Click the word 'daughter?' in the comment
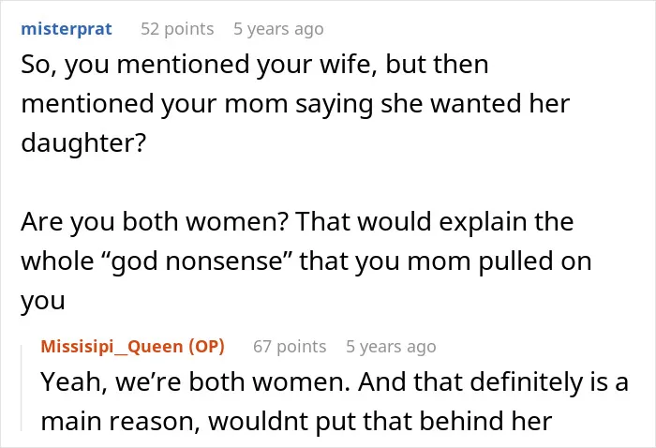Image resolution: width=656 pixels, height=448 pixels. (83, 142)
